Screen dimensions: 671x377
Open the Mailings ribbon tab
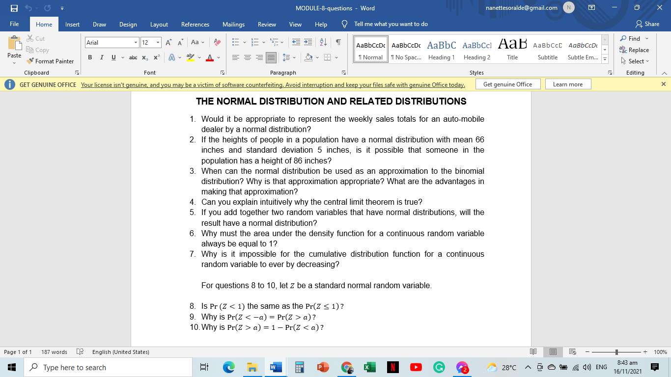click(x=233, y=24)
